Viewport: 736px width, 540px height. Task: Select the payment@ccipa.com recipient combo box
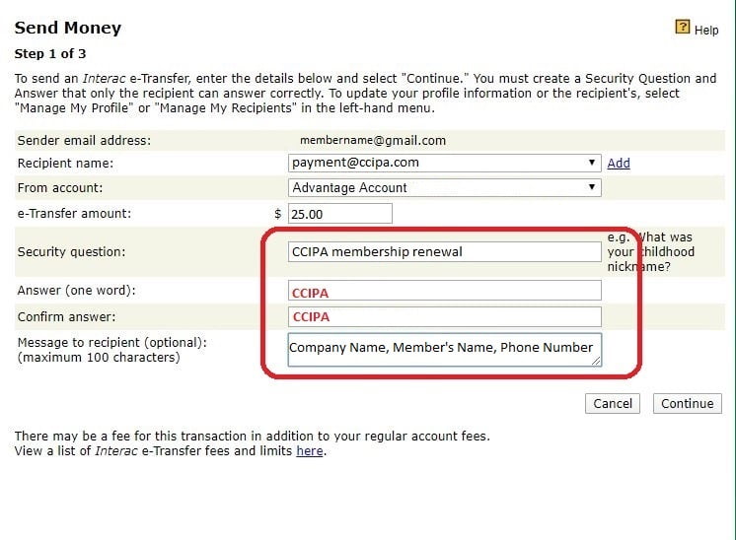[x=444, y=163]
